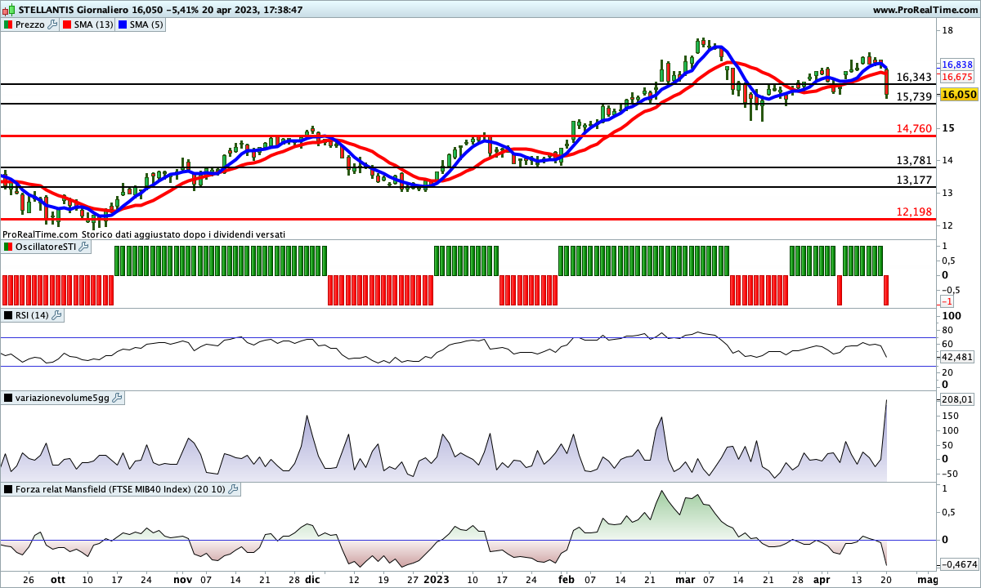The width and height of the screenshot is (981, 588).
Task: Select the 13,781 horizontal line label
Action: (914, 160)
